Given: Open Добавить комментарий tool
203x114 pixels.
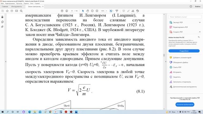Looking at the screenshot, I should point(182,58).
